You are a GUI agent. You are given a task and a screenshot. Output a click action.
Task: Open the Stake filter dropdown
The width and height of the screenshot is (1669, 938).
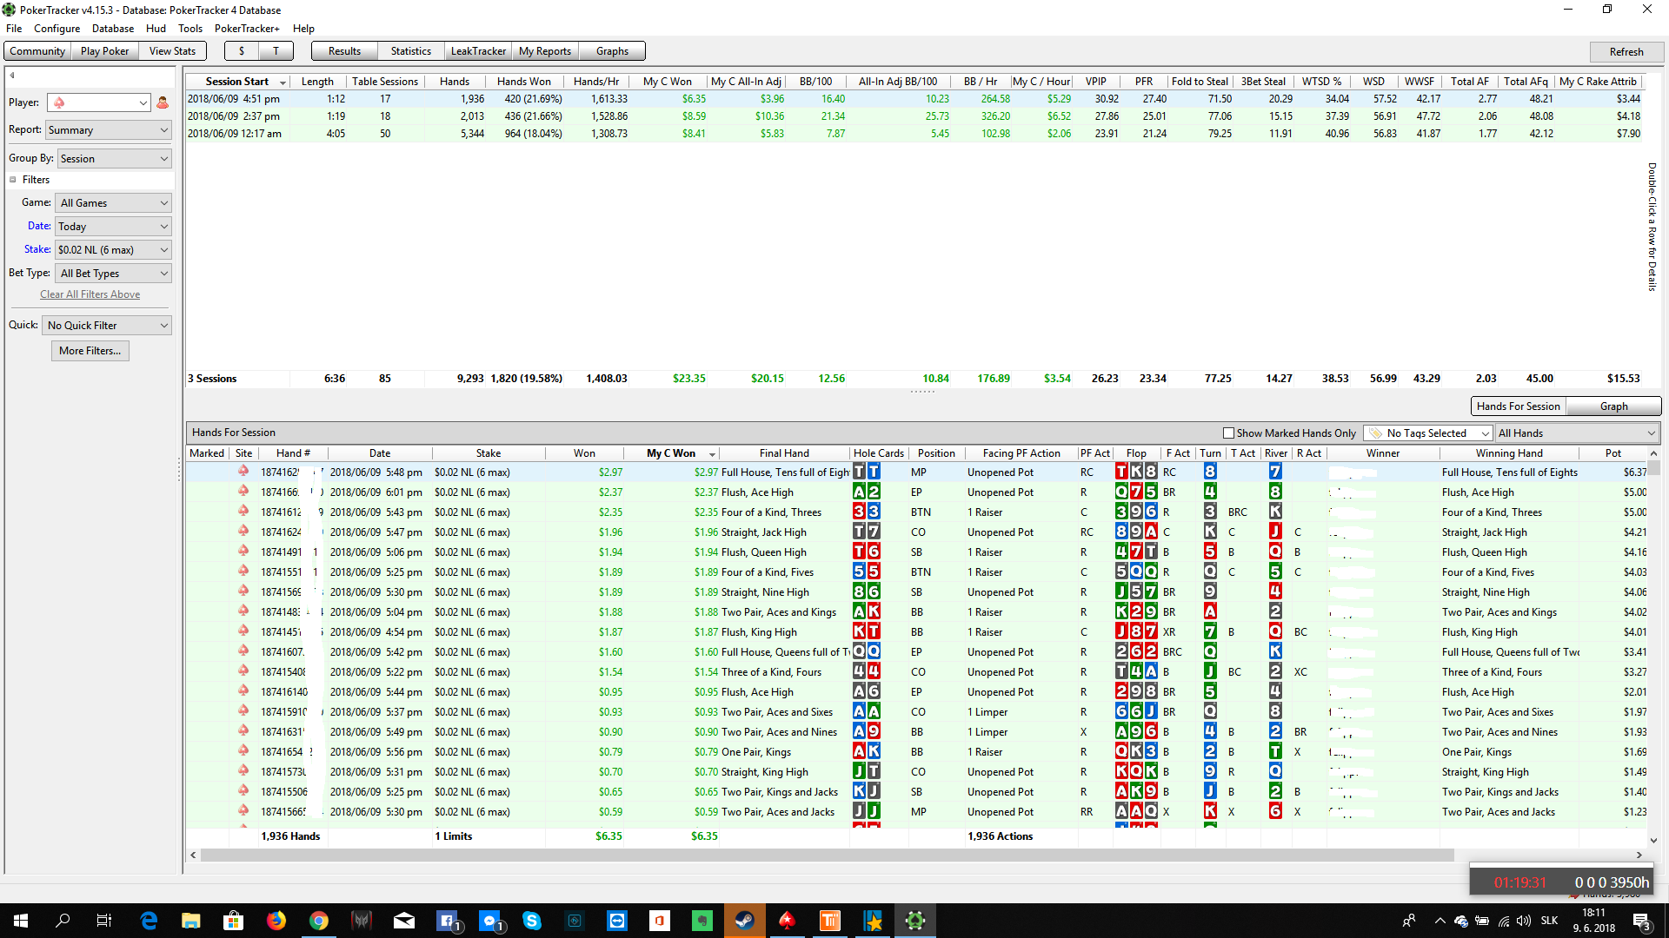114,250
